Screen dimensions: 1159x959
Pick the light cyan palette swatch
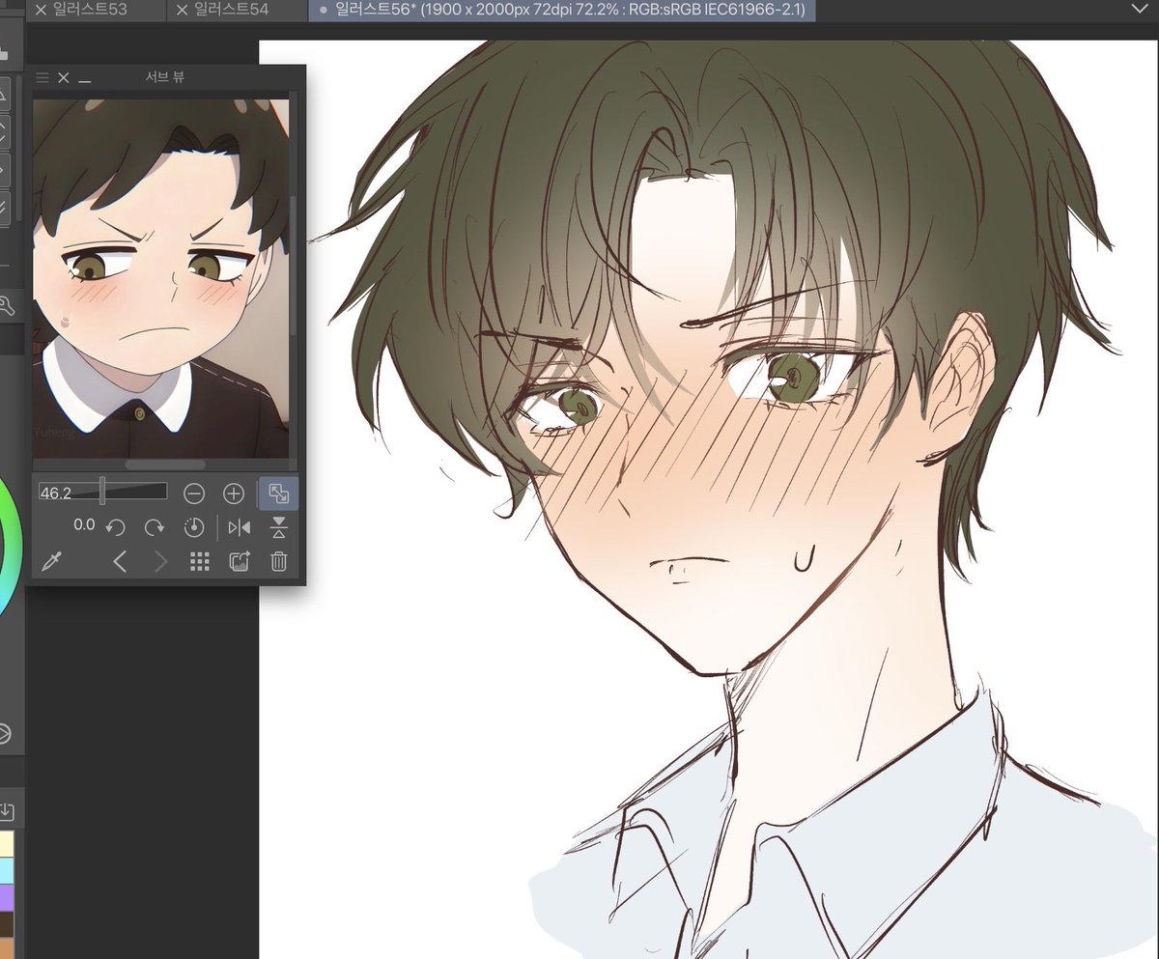click(x=7, y=870)
